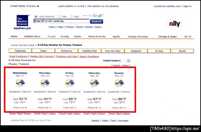Open the Text forecast link

113,121
